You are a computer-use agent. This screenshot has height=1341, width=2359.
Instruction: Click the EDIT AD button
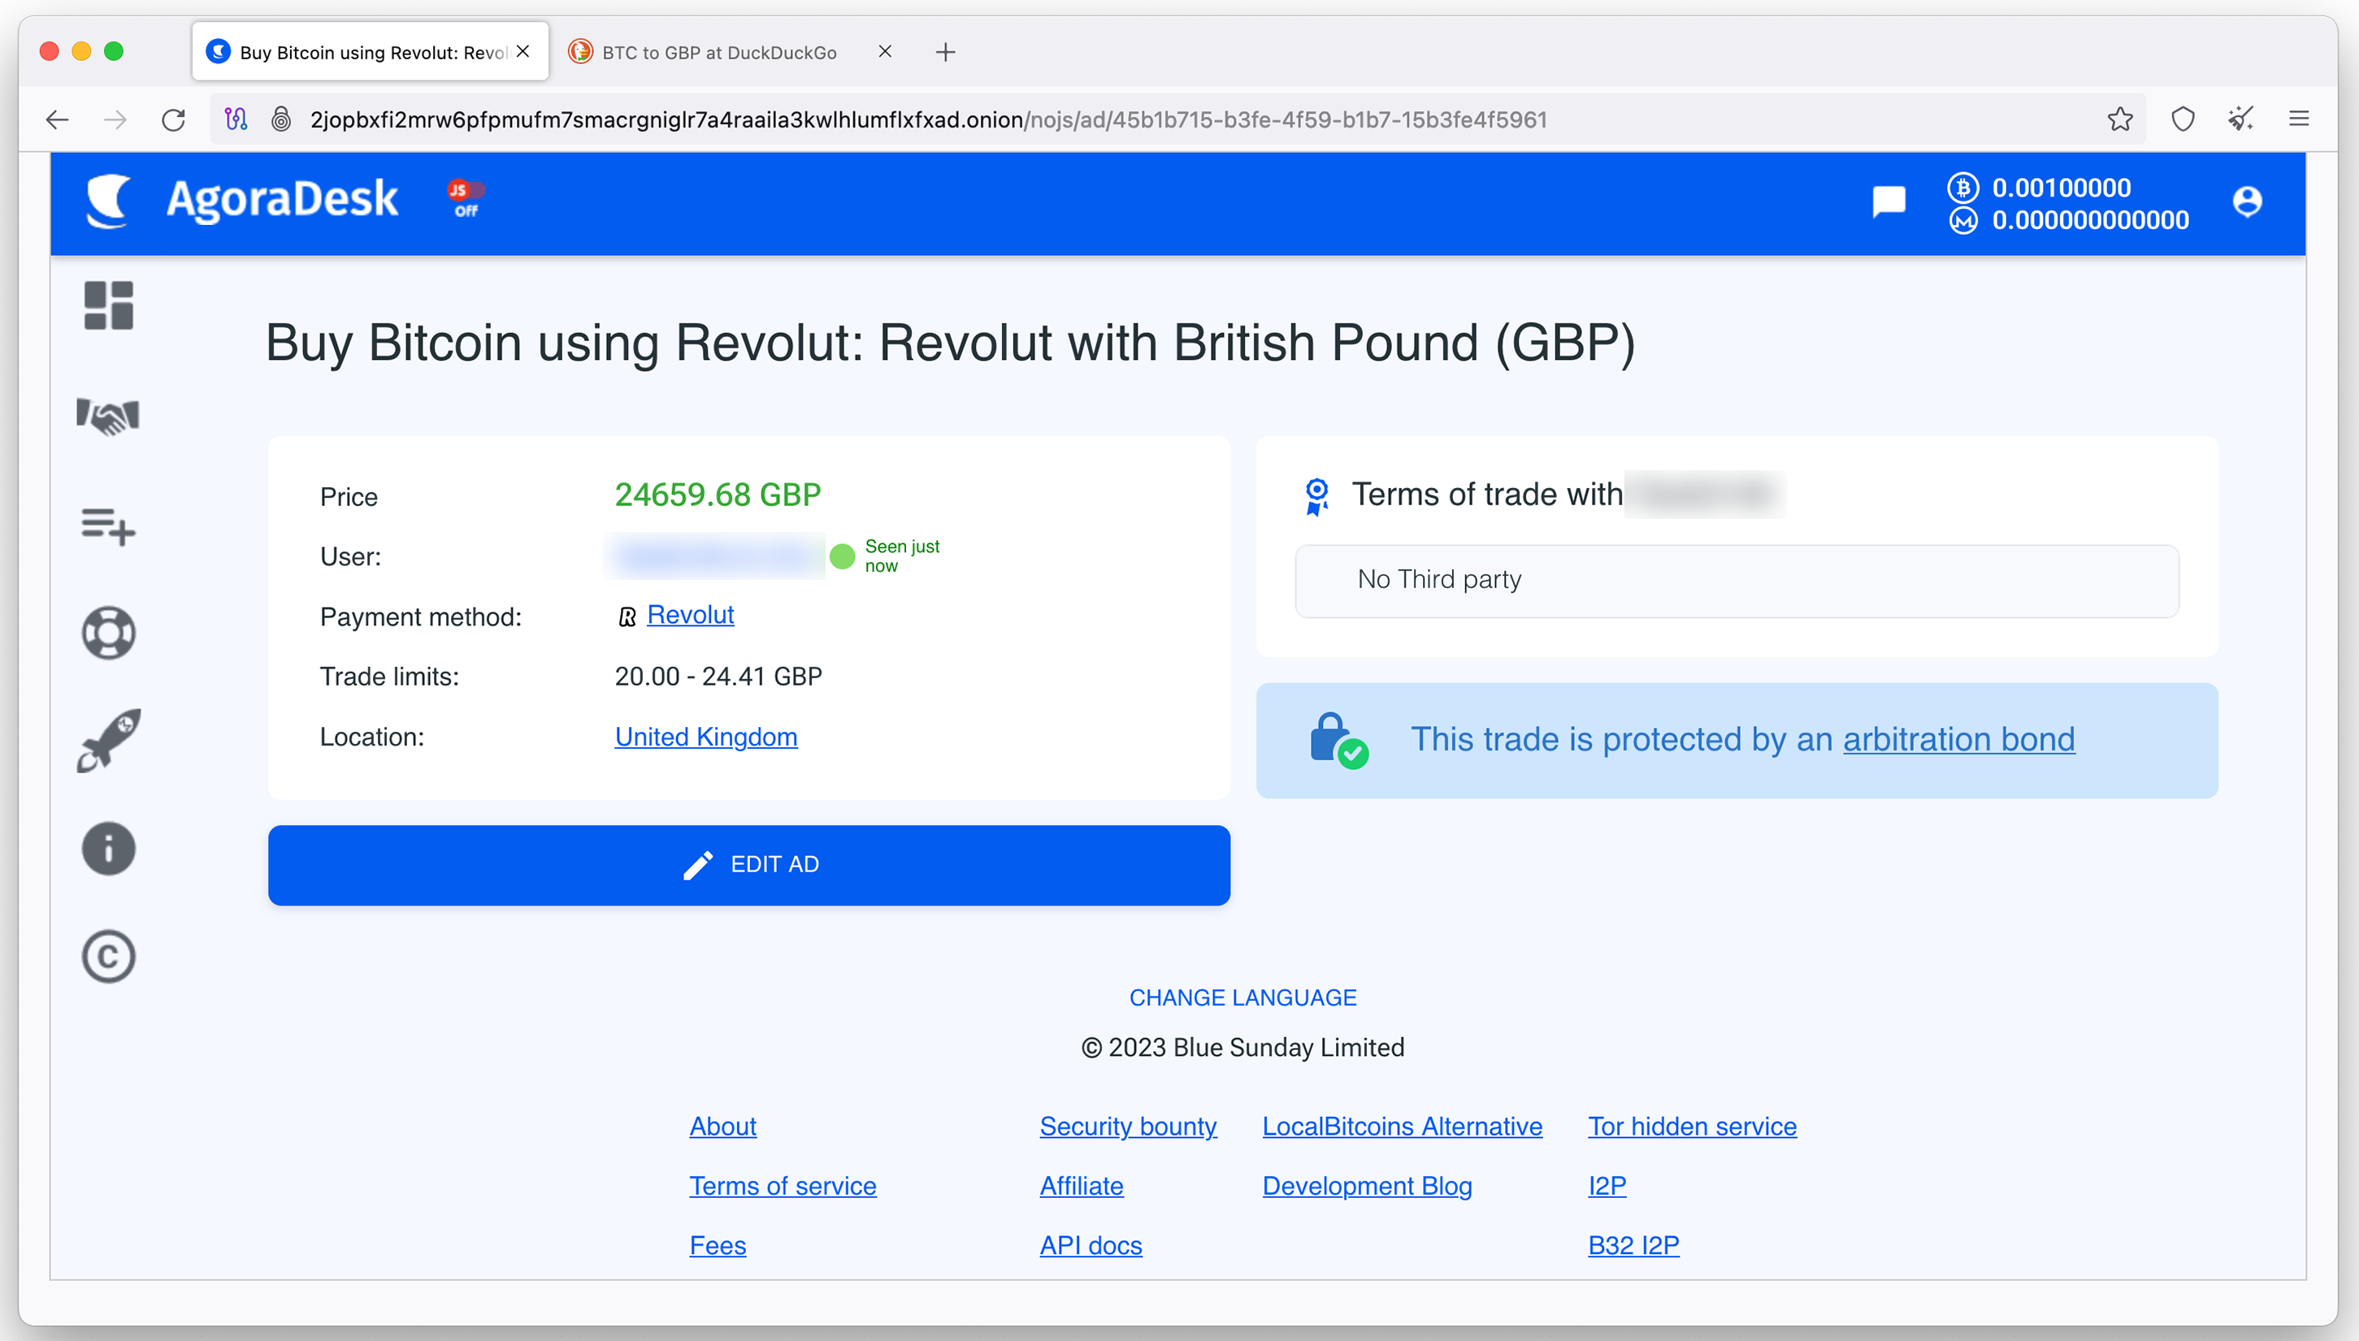749,865
